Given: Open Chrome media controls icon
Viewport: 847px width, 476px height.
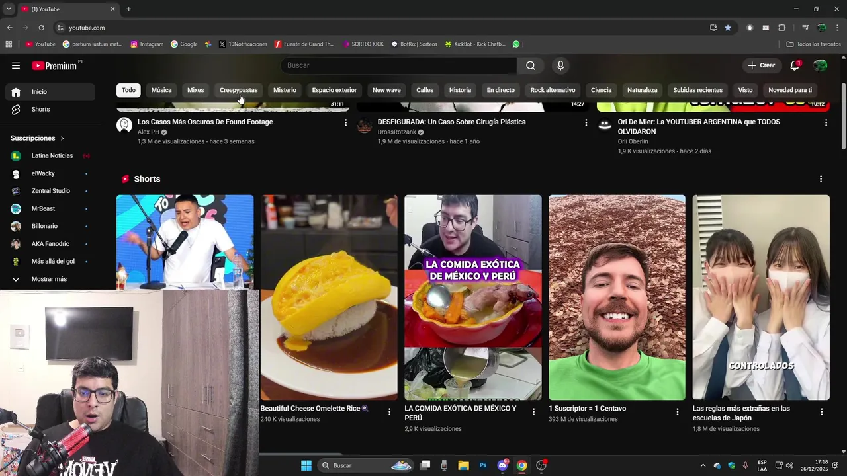Looking at the screenshot, I should coord(805,28).
